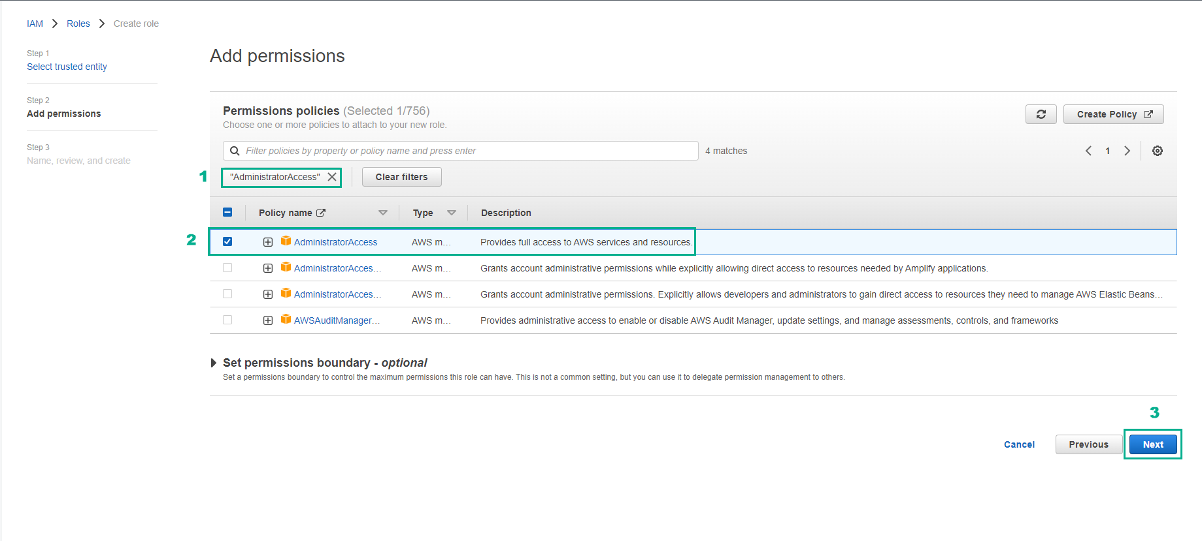Open external link icon beside Policy name
The height and width of the screenshot is (541, 1202).
(321, 213)
